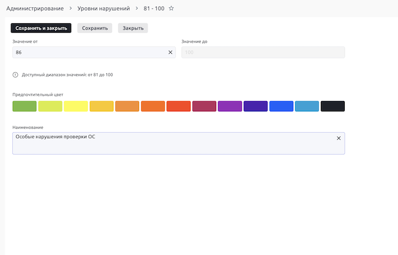
Task: Choose the bright yellow swatch
Action: tap(76, 106)
